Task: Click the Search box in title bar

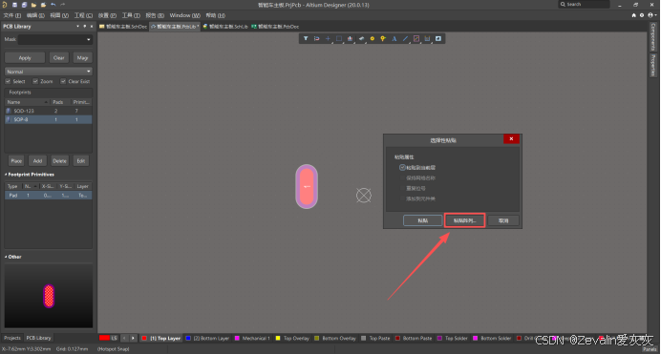Action: tap(584, 4)
